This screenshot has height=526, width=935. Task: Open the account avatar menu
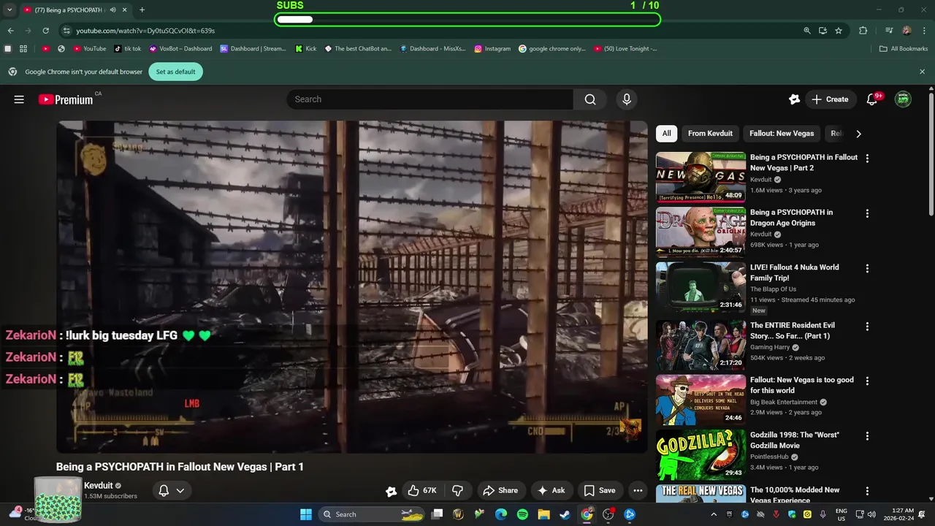pos(903,99)
